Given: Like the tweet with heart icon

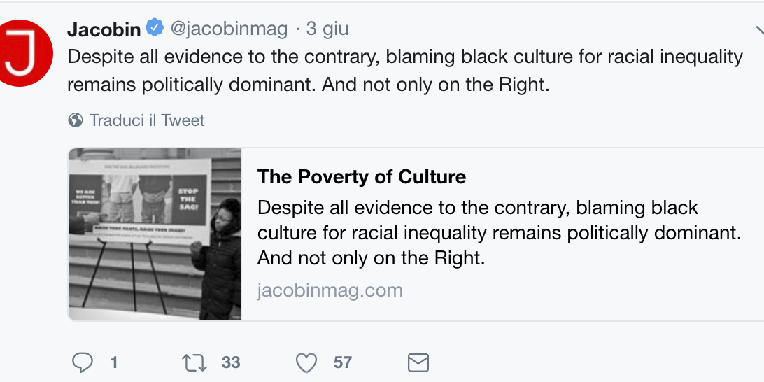Looking at the screenshot, I should point(306,362).
